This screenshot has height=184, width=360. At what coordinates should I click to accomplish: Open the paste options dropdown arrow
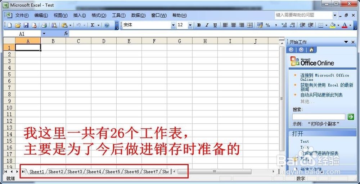pyautogui.click(x=70, y=25)
